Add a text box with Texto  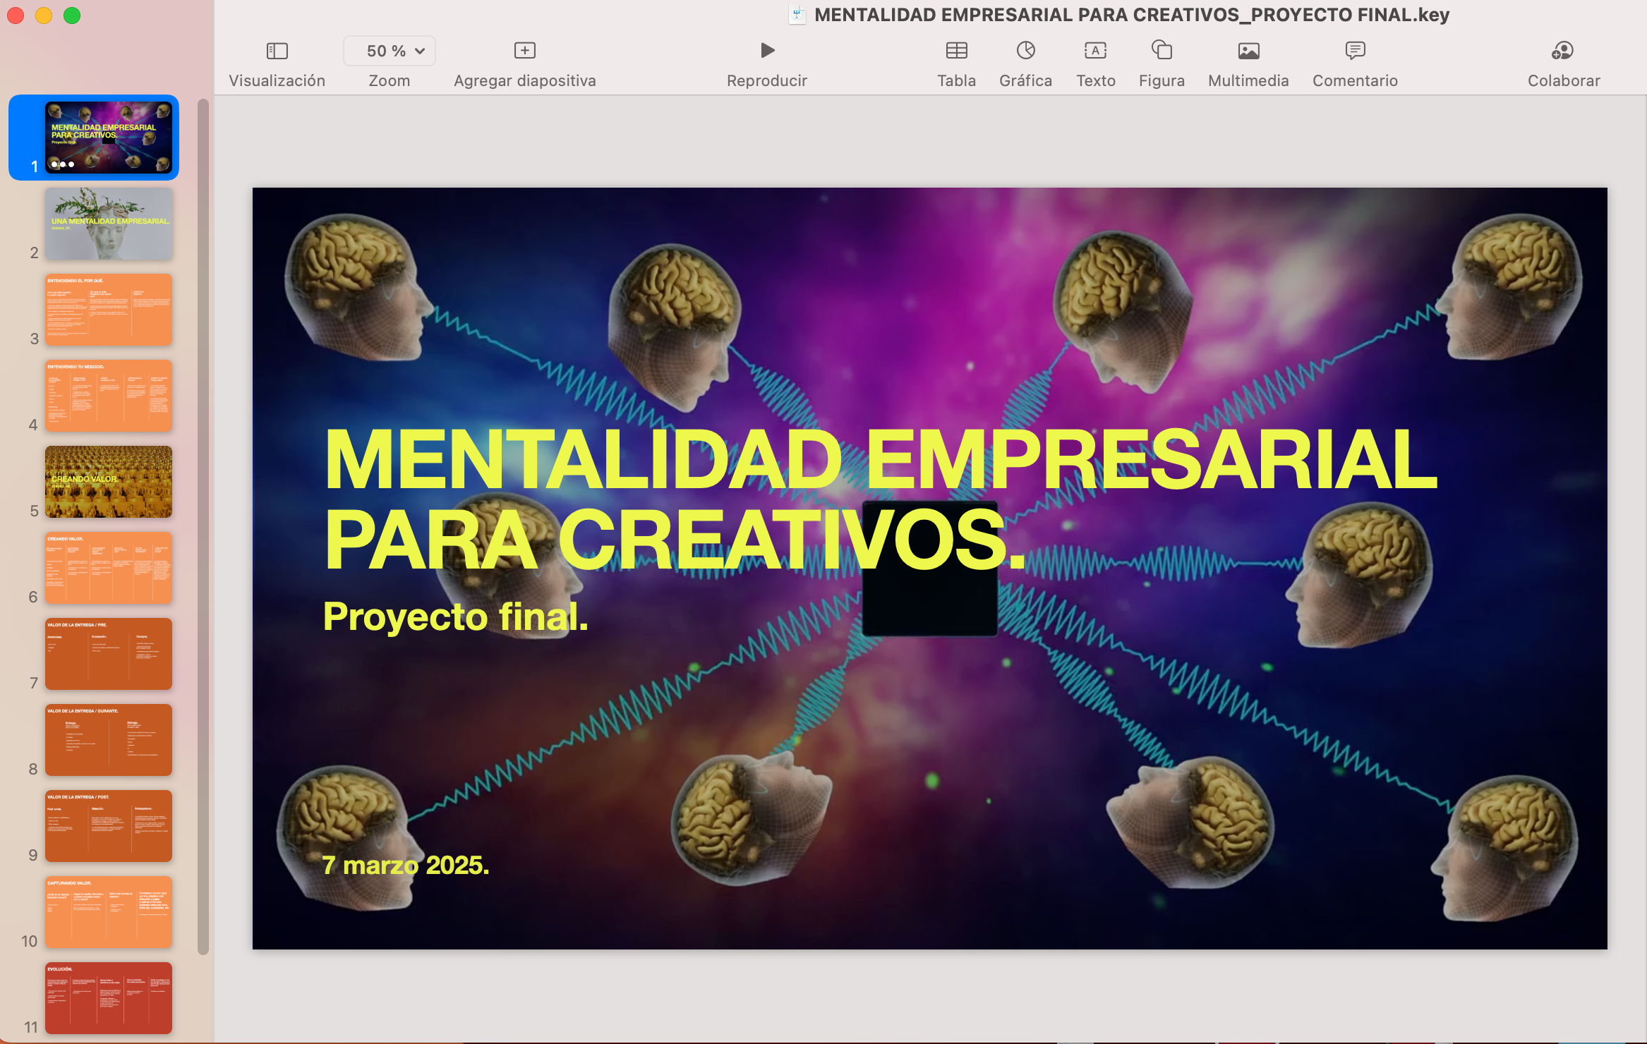(1095, 51)
